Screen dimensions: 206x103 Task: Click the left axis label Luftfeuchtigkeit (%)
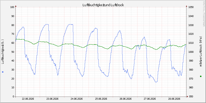coord(3,52)
